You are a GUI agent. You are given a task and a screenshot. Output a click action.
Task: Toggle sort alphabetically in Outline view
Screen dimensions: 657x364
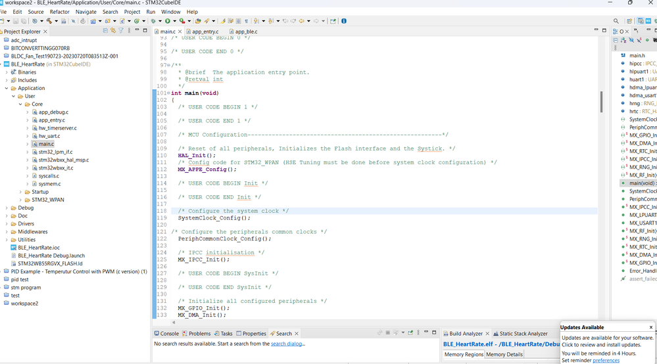click(623, 40)
